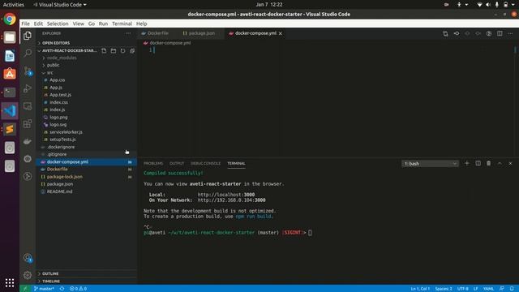Launch Google Chrome from the dock
The image size is (519, 292).
[x=10, y=19]
